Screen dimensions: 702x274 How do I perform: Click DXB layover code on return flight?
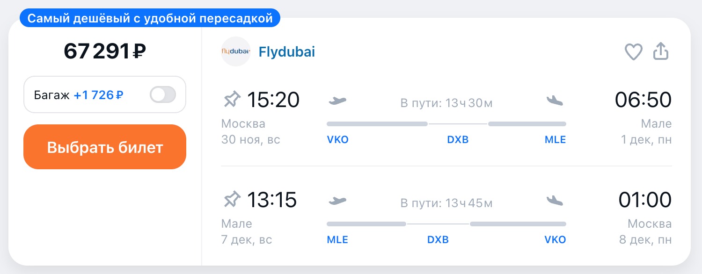pyautogui.click(x=438, y=240)
